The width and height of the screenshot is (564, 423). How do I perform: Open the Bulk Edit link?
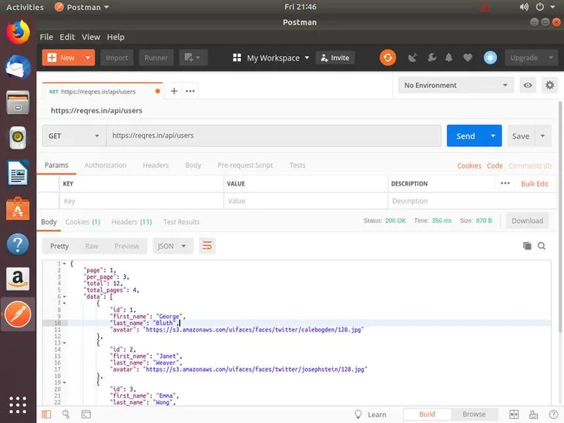coord(535,184)
